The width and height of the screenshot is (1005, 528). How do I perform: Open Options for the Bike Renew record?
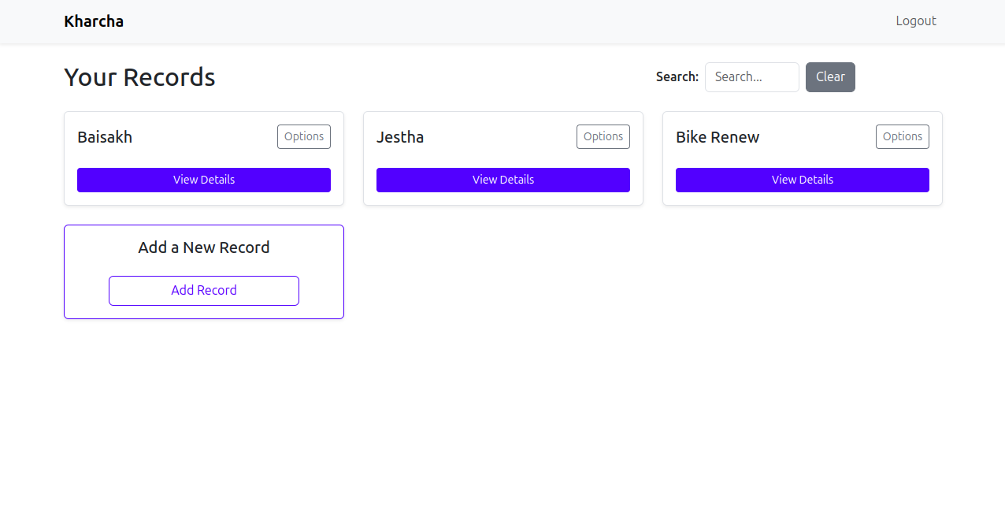tap(903, 136)
